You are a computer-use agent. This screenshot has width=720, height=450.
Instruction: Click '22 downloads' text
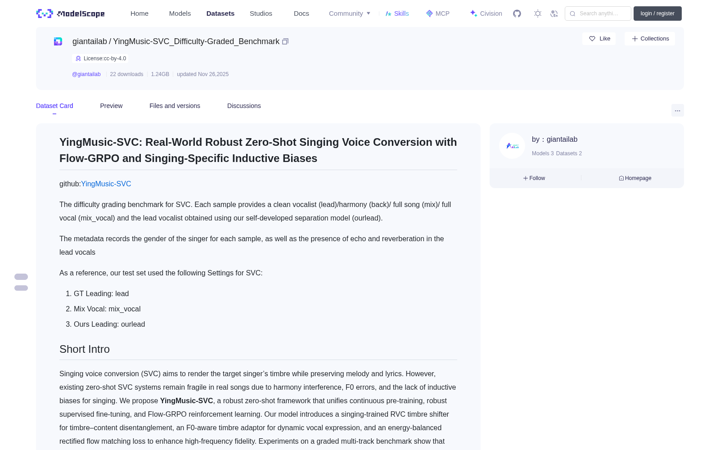pyautogui.click(x=126, y=74)
